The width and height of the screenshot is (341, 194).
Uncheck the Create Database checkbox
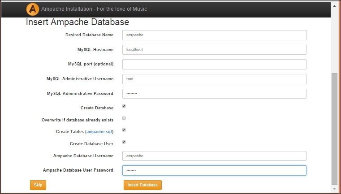[x=124, y=107]
